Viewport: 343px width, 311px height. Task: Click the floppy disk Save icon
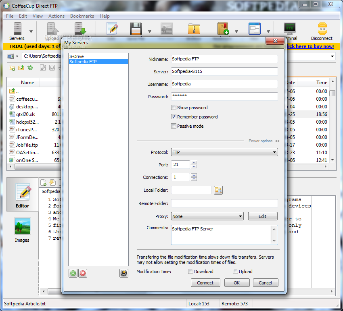(x=136, y=29)
